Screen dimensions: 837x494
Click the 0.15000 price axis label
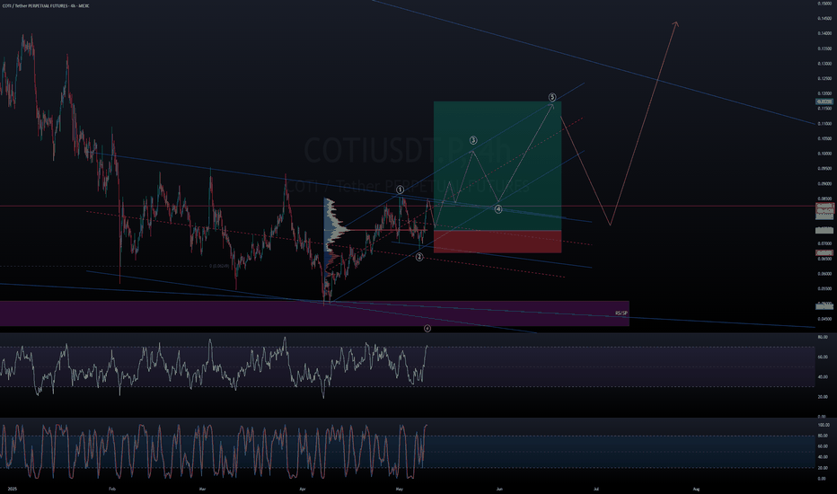pos(824,4)
